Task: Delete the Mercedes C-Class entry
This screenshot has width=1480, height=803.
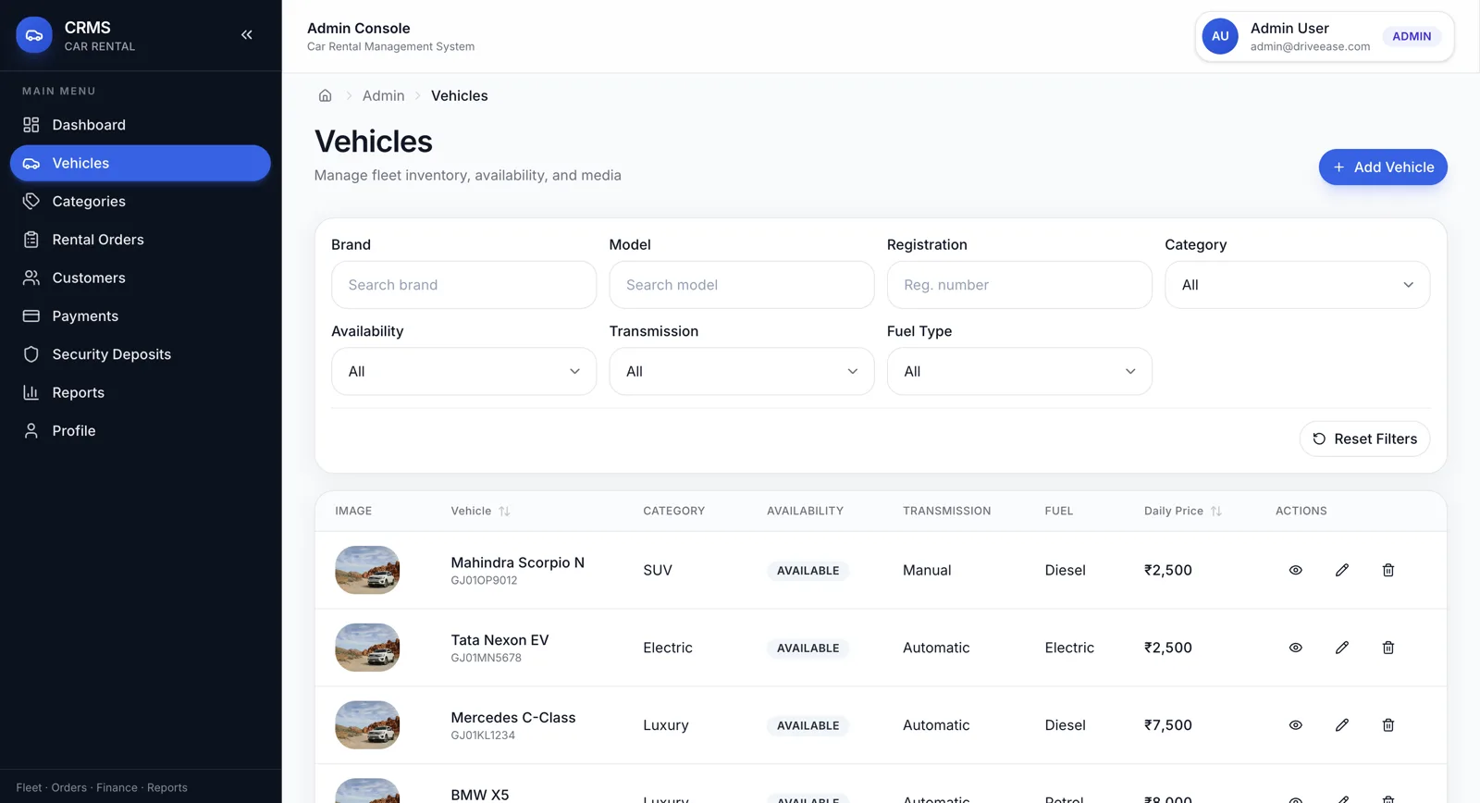Action: (x=1387, y=725)
